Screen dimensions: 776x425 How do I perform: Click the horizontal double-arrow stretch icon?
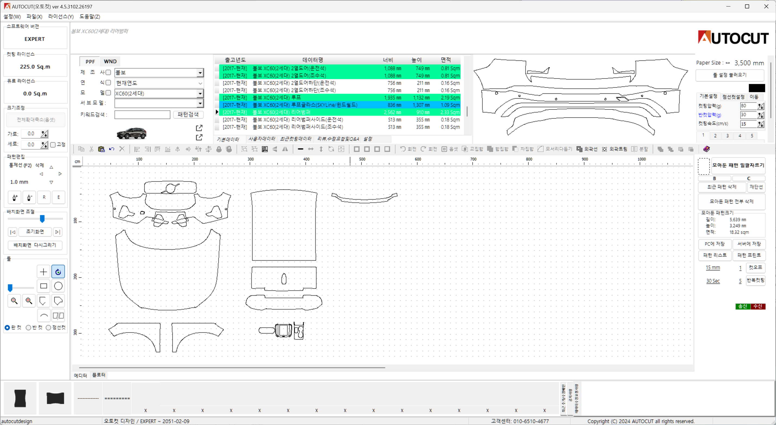point(311,149)
